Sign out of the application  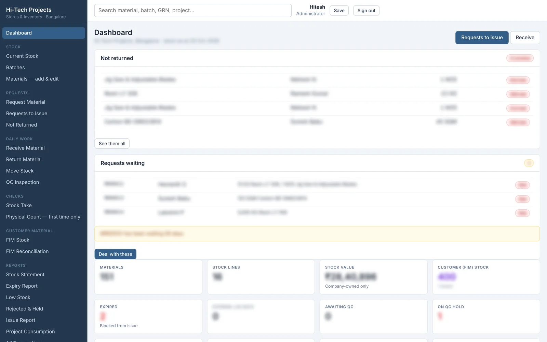coord(366,11)
